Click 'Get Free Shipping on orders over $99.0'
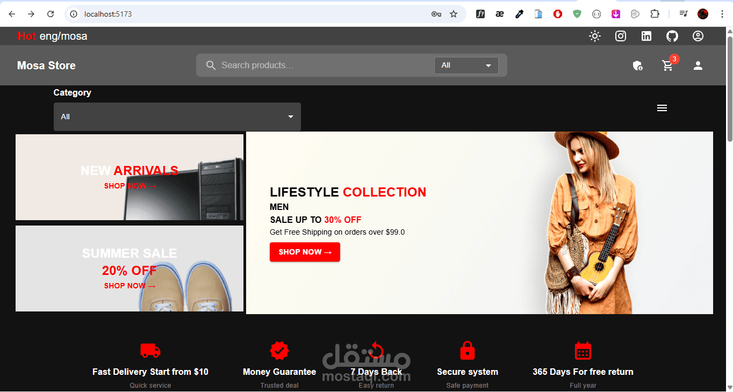Image resolution: width=733 pixels, height=392 pixels. pyautogui.click(x=337, y=232)
